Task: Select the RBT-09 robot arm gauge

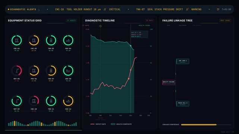Action: click(x=17, y=101)
